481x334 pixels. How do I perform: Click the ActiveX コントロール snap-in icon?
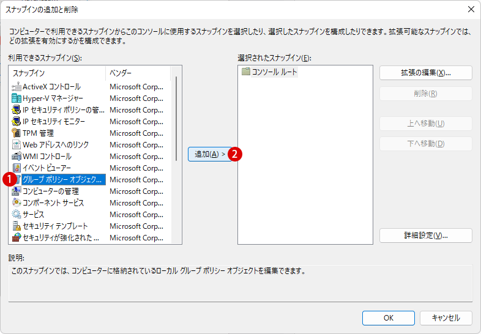17,87
